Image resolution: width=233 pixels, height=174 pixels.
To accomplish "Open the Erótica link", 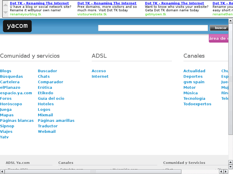I will (45, 87).
